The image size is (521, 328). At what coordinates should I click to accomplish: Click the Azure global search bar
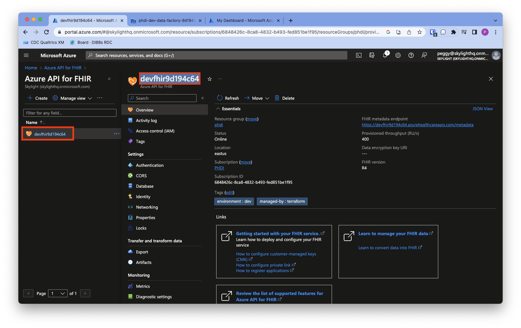tap(217, 55)
